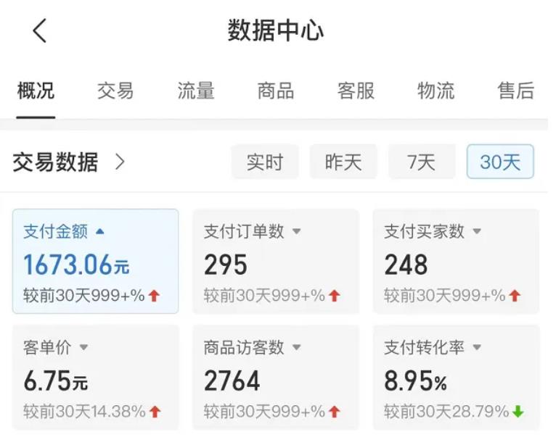Click green down arrow under 支付转化率

(518, 411)
